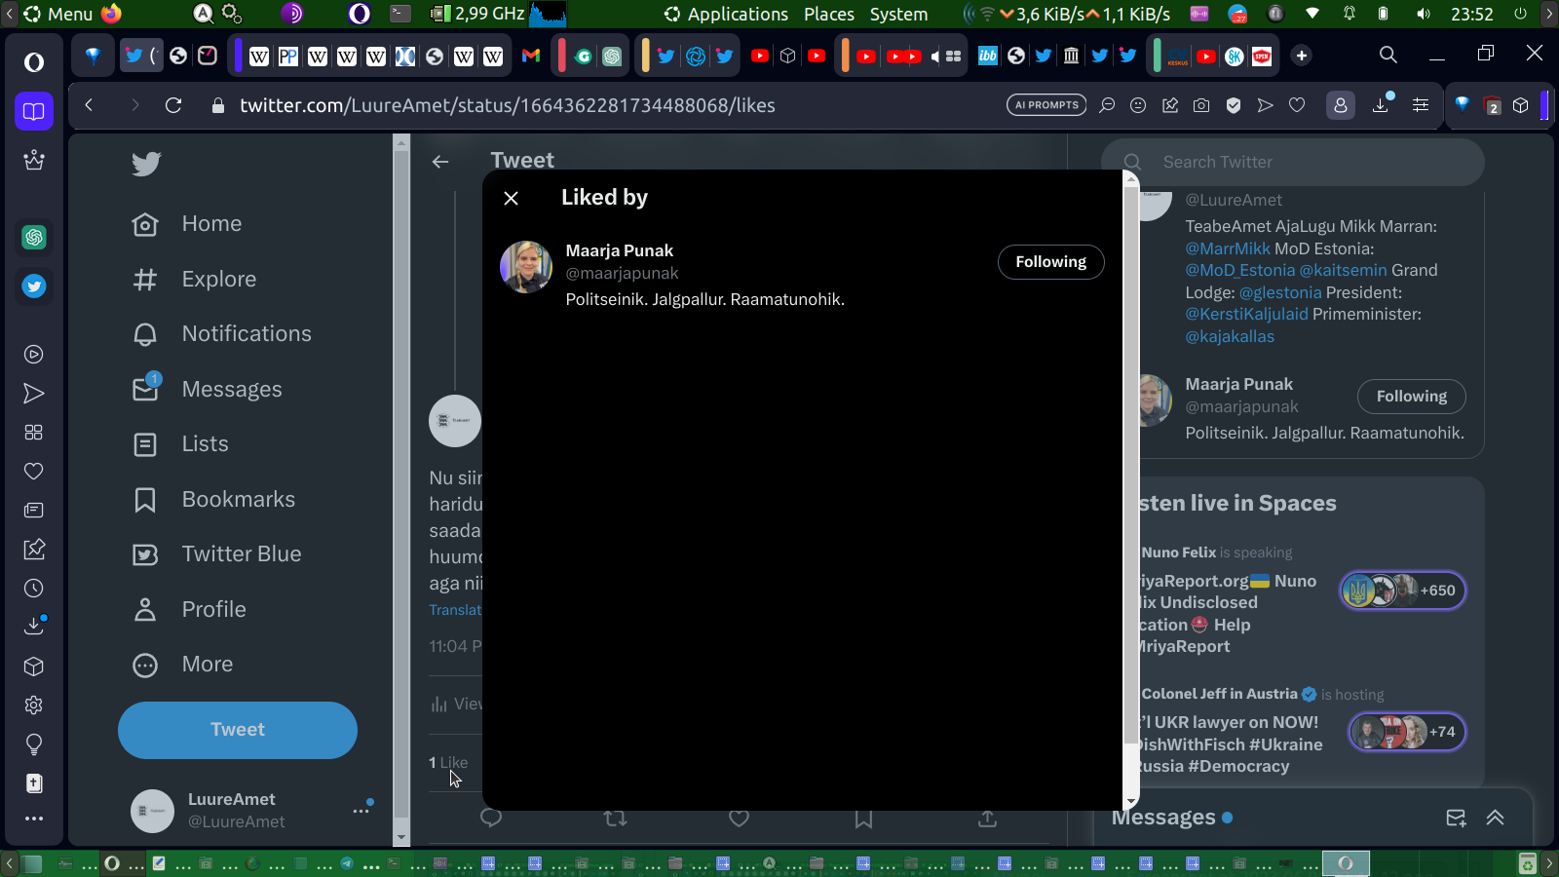Open Twitter Blue page

217,554
